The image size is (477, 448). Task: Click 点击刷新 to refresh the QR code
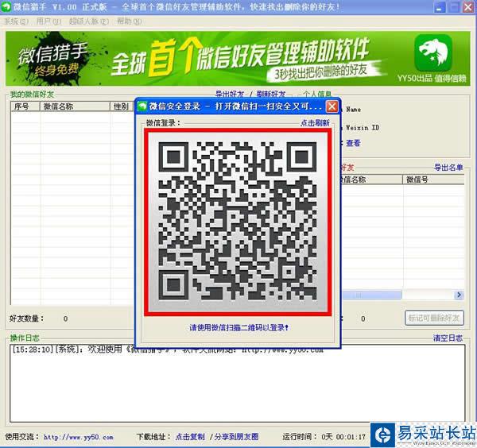[315, 123]
